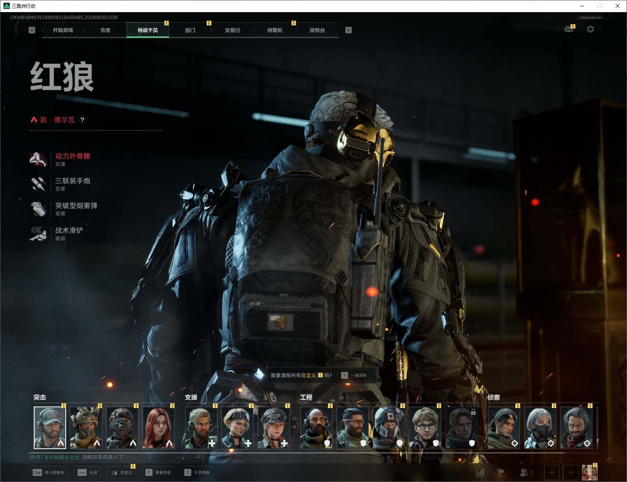Open the player avatar in bottom corner
This screenshot has height=482, width=627.
pyautogui.click(x=590, y=473)
